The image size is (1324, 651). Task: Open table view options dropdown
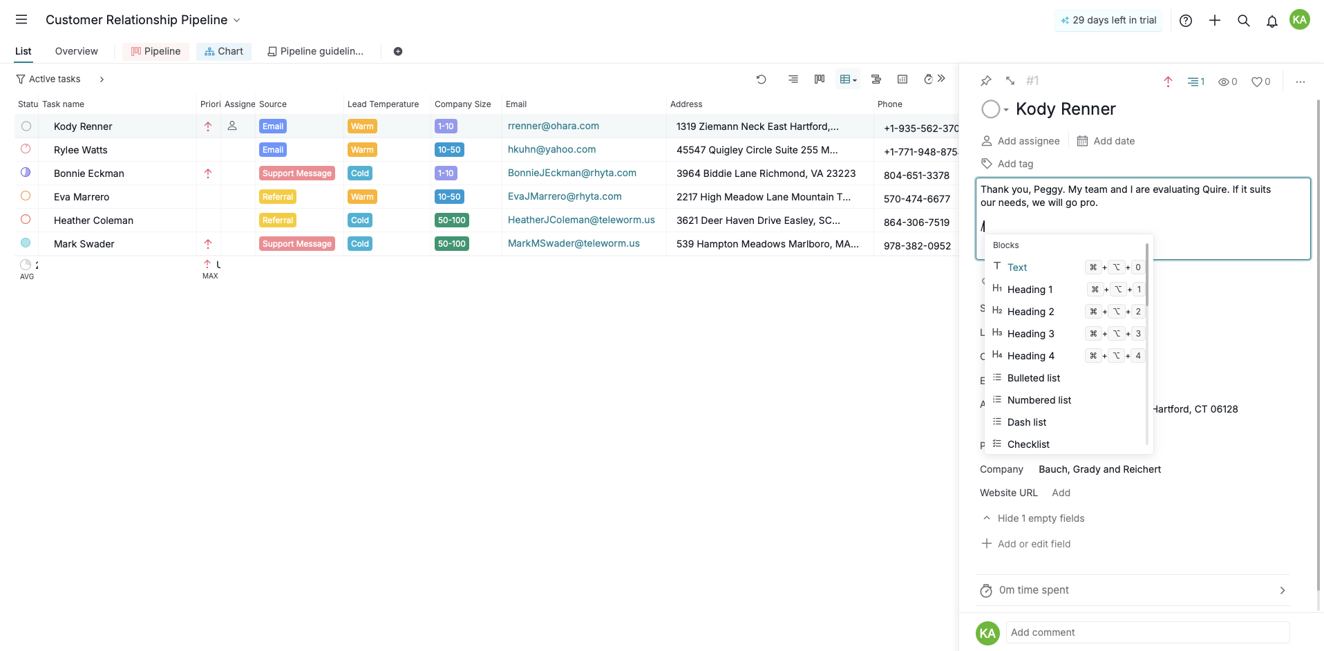pos(848,79)
